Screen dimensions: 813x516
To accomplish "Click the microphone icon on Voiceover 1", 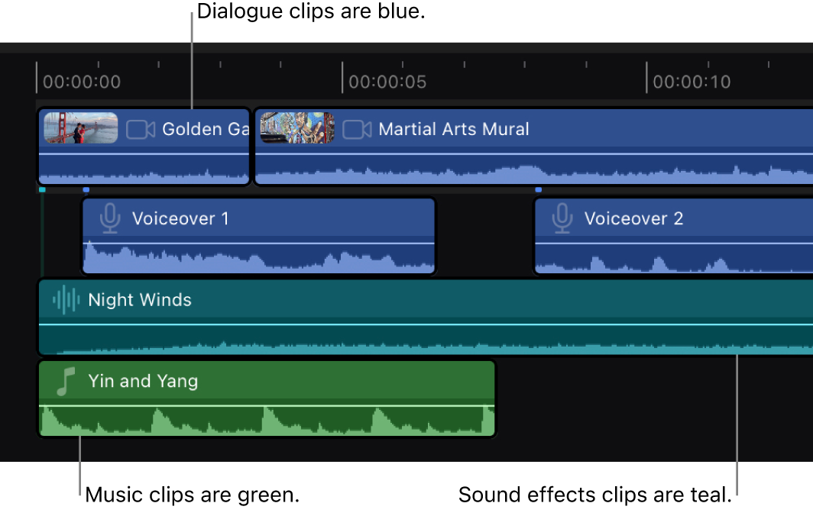I will point(109,218).
